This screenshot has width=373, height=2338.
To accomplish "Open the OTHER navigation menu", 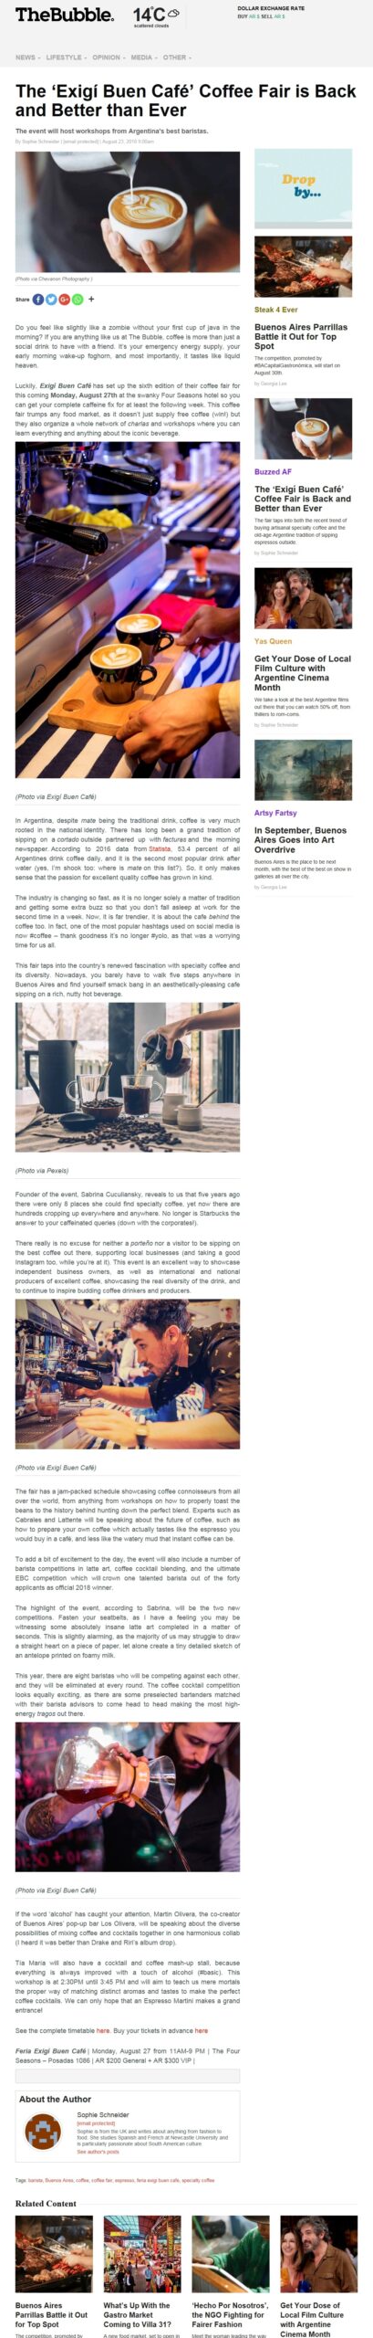I will (176, 57).
